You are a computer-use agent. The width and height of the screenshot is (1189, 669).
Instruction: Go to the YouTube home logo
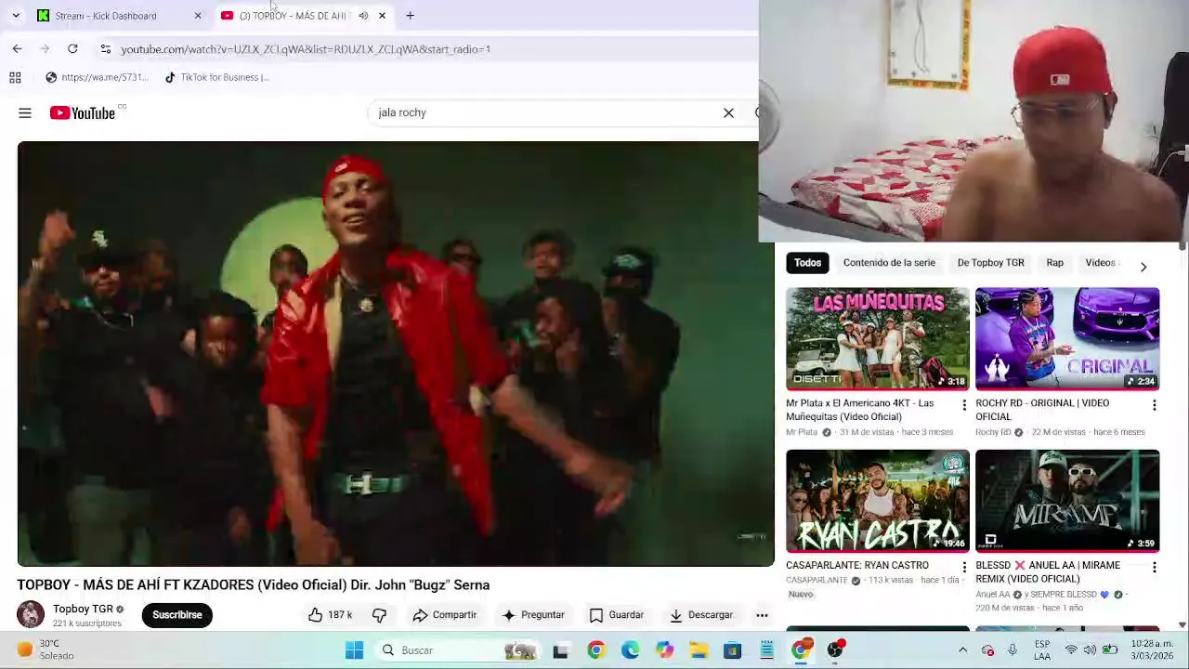click(83, 113)
